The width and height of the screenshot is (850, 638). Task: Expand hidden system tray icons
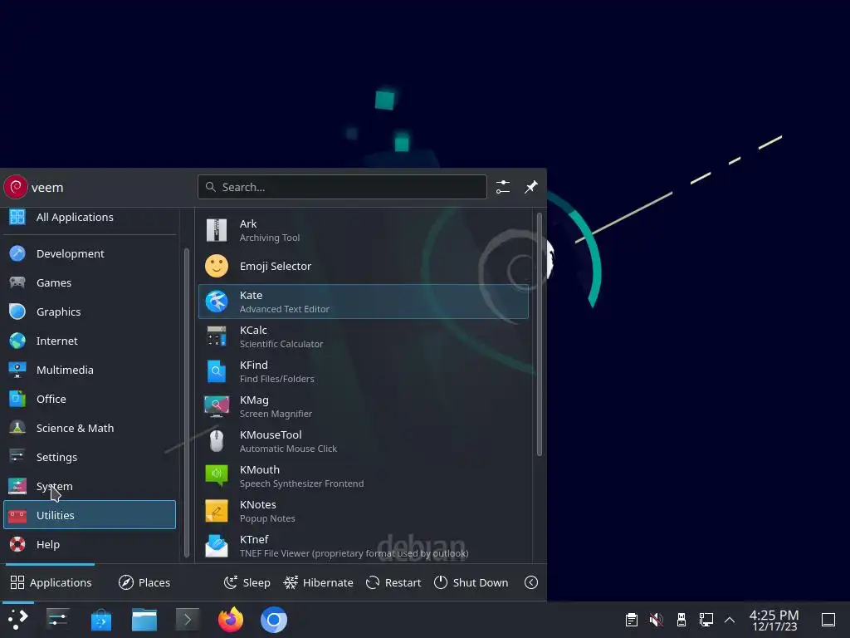(x=730, y=620)
